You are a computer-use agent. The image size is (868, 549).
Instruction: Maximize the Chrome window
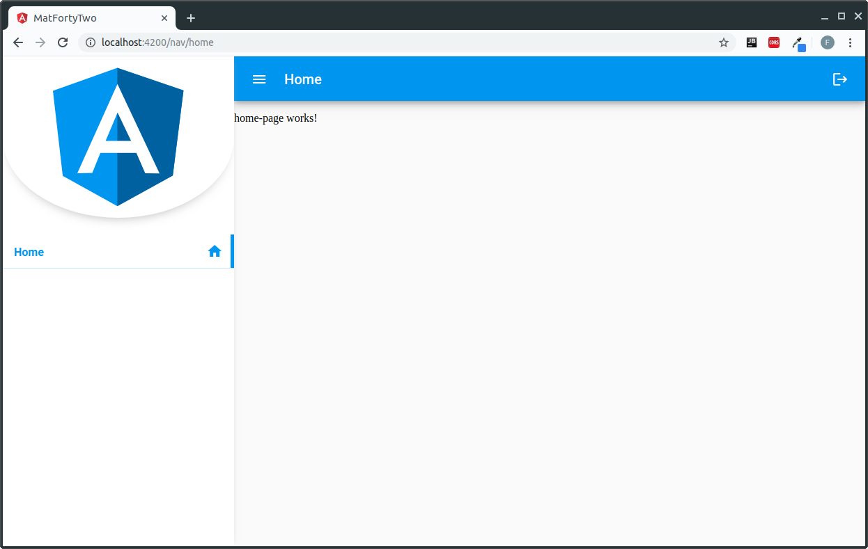point(842,16)
